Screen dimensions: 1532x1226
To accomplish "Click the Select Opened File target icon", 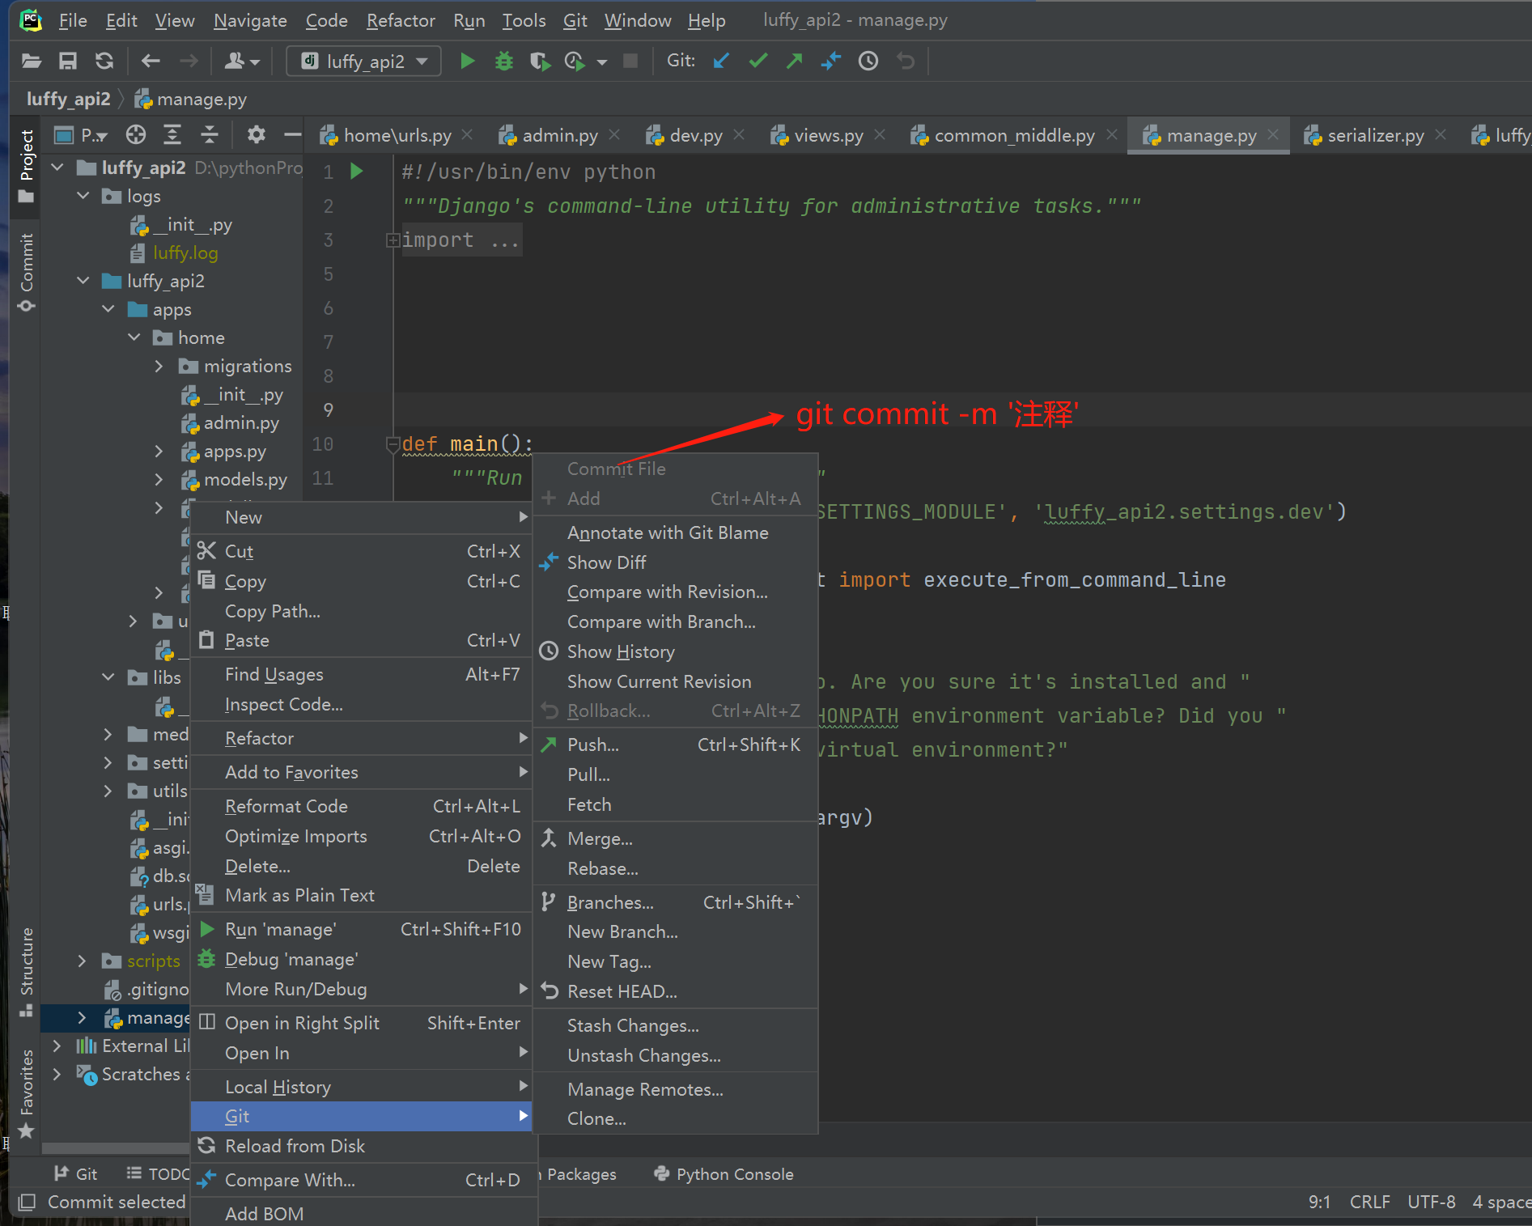I will pos(136,134).
